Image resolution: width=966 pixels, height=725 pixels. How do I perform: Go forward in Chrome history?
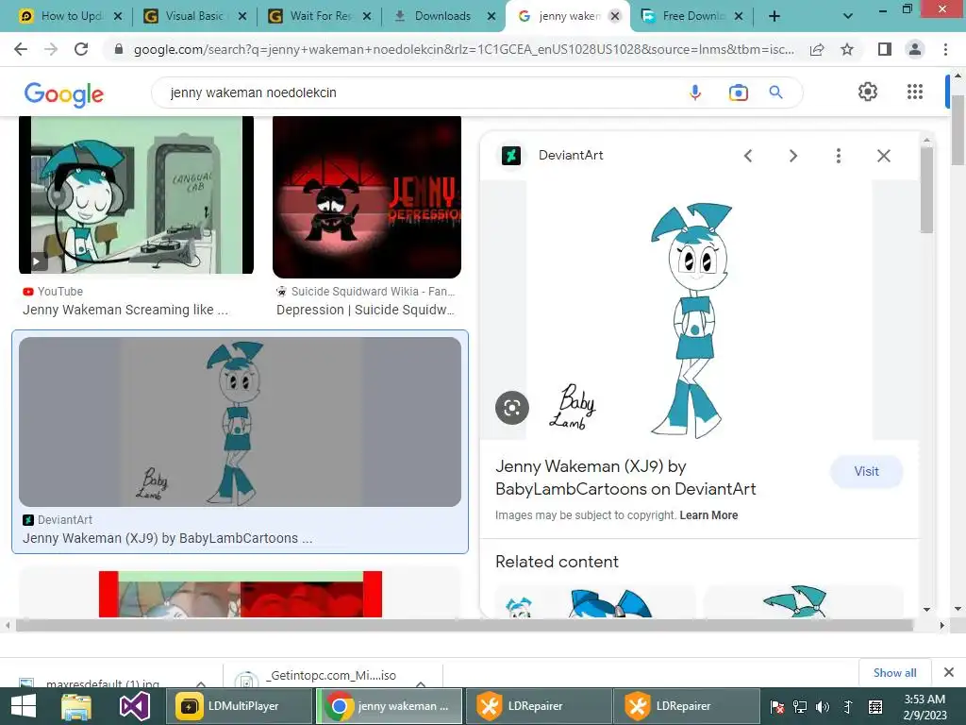click(51, 49)
